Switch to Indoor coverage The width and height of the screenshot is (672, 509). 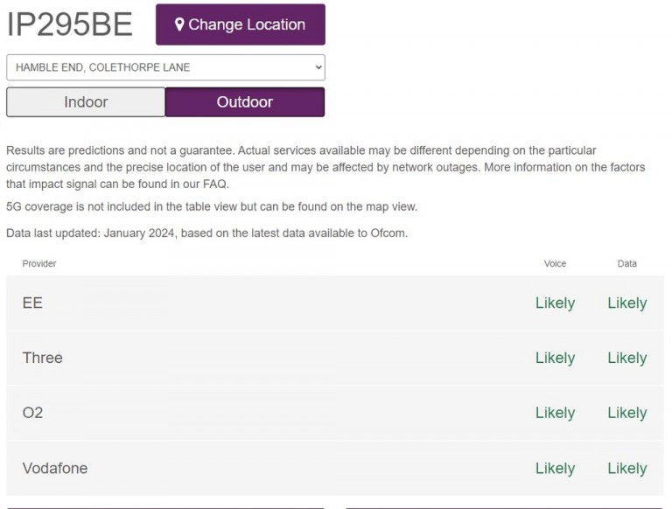(x=86, y=102)
